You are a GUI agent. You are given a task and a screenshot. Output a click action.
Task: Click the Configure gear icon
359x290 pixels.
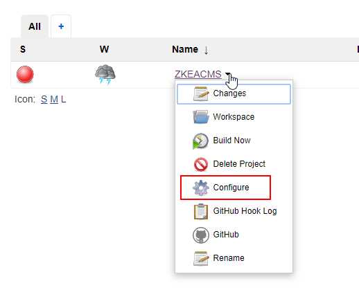click(x=201, y=188)
